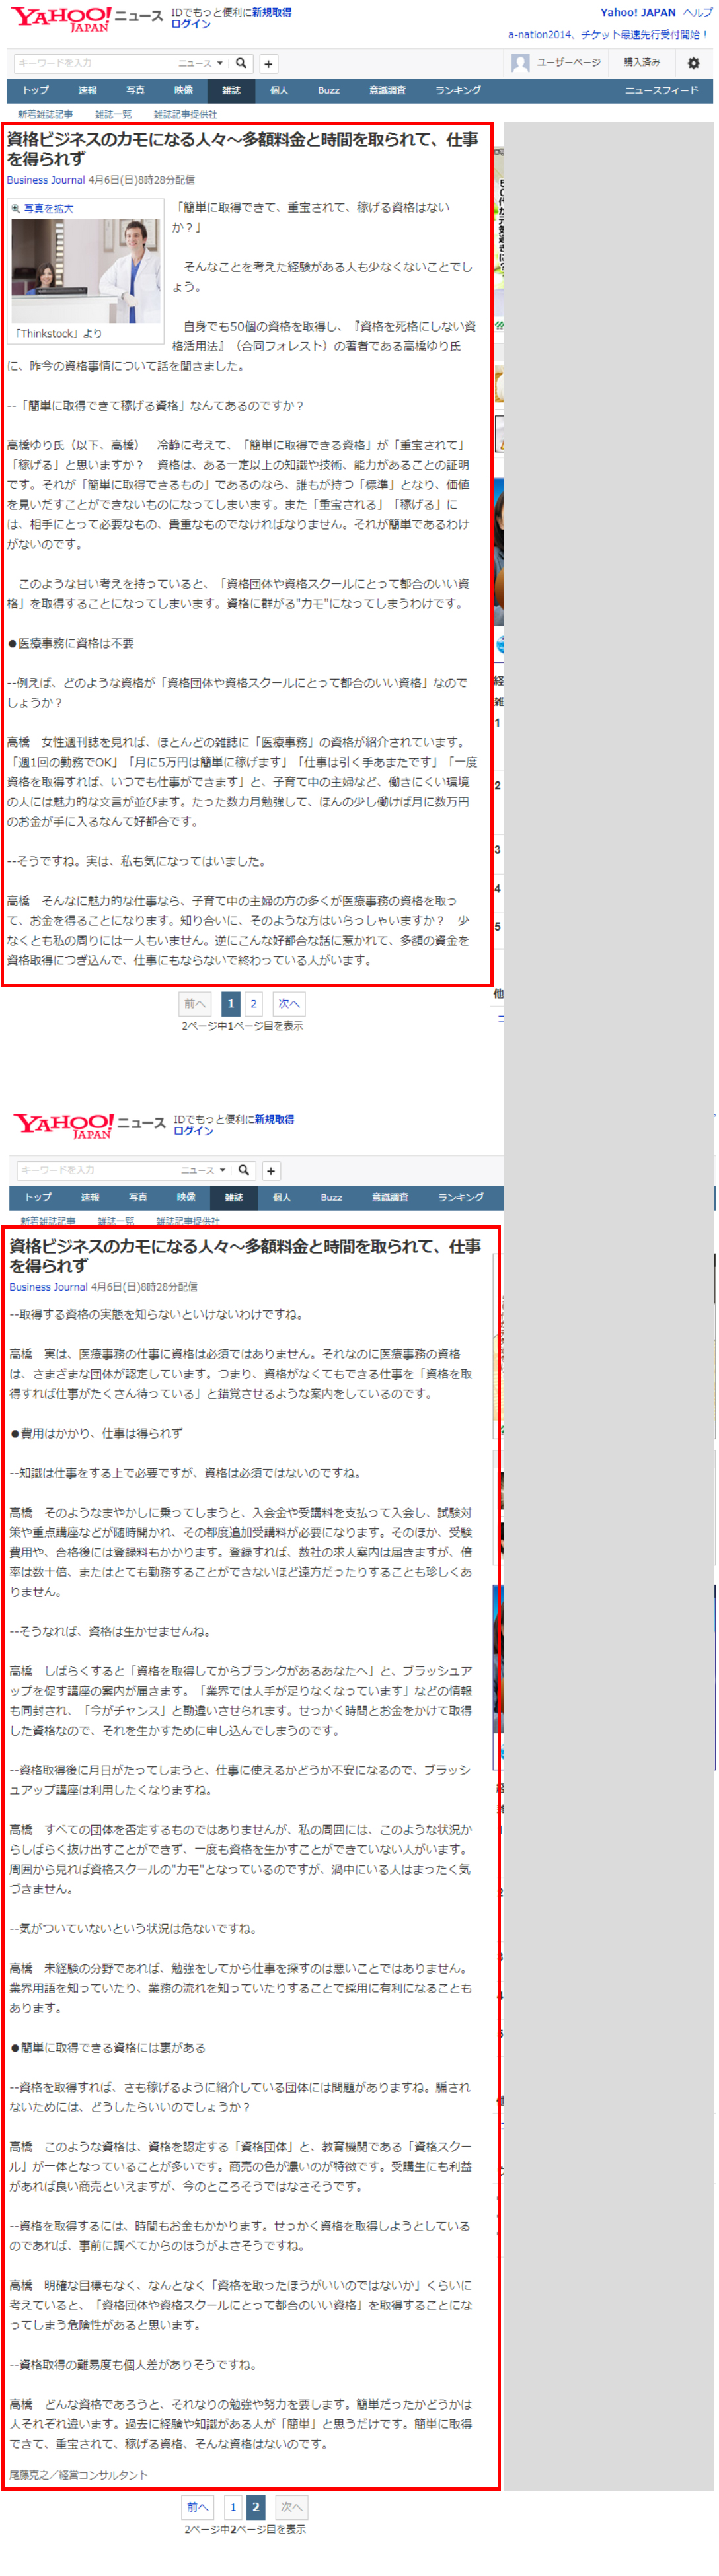Click the magnifier search button in the topmost header
Viewport: 719px width, 2576px height.
point(241,63)
